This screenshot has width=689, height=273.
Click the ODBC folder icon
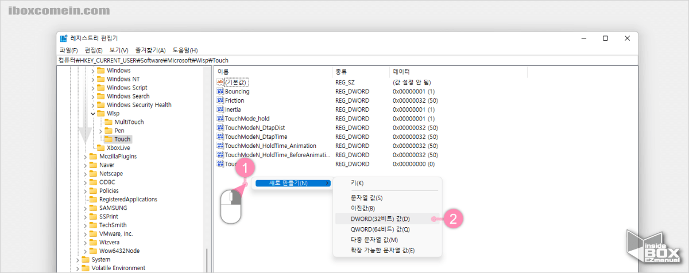coord(93,182)
